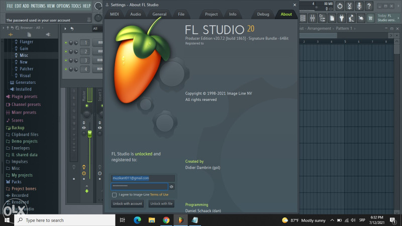Open the mixer toolbar icon

coord(313,18)
